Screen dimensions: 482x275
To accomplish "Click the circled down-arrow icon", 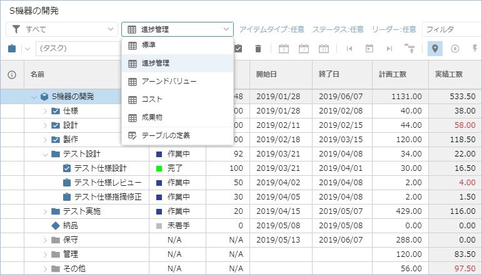I will [455, 49].
